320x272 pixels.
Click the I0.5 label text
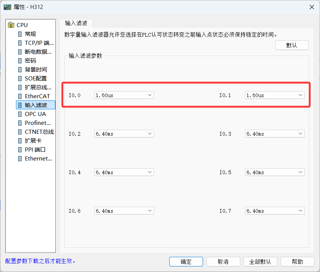tap(225, 172)
